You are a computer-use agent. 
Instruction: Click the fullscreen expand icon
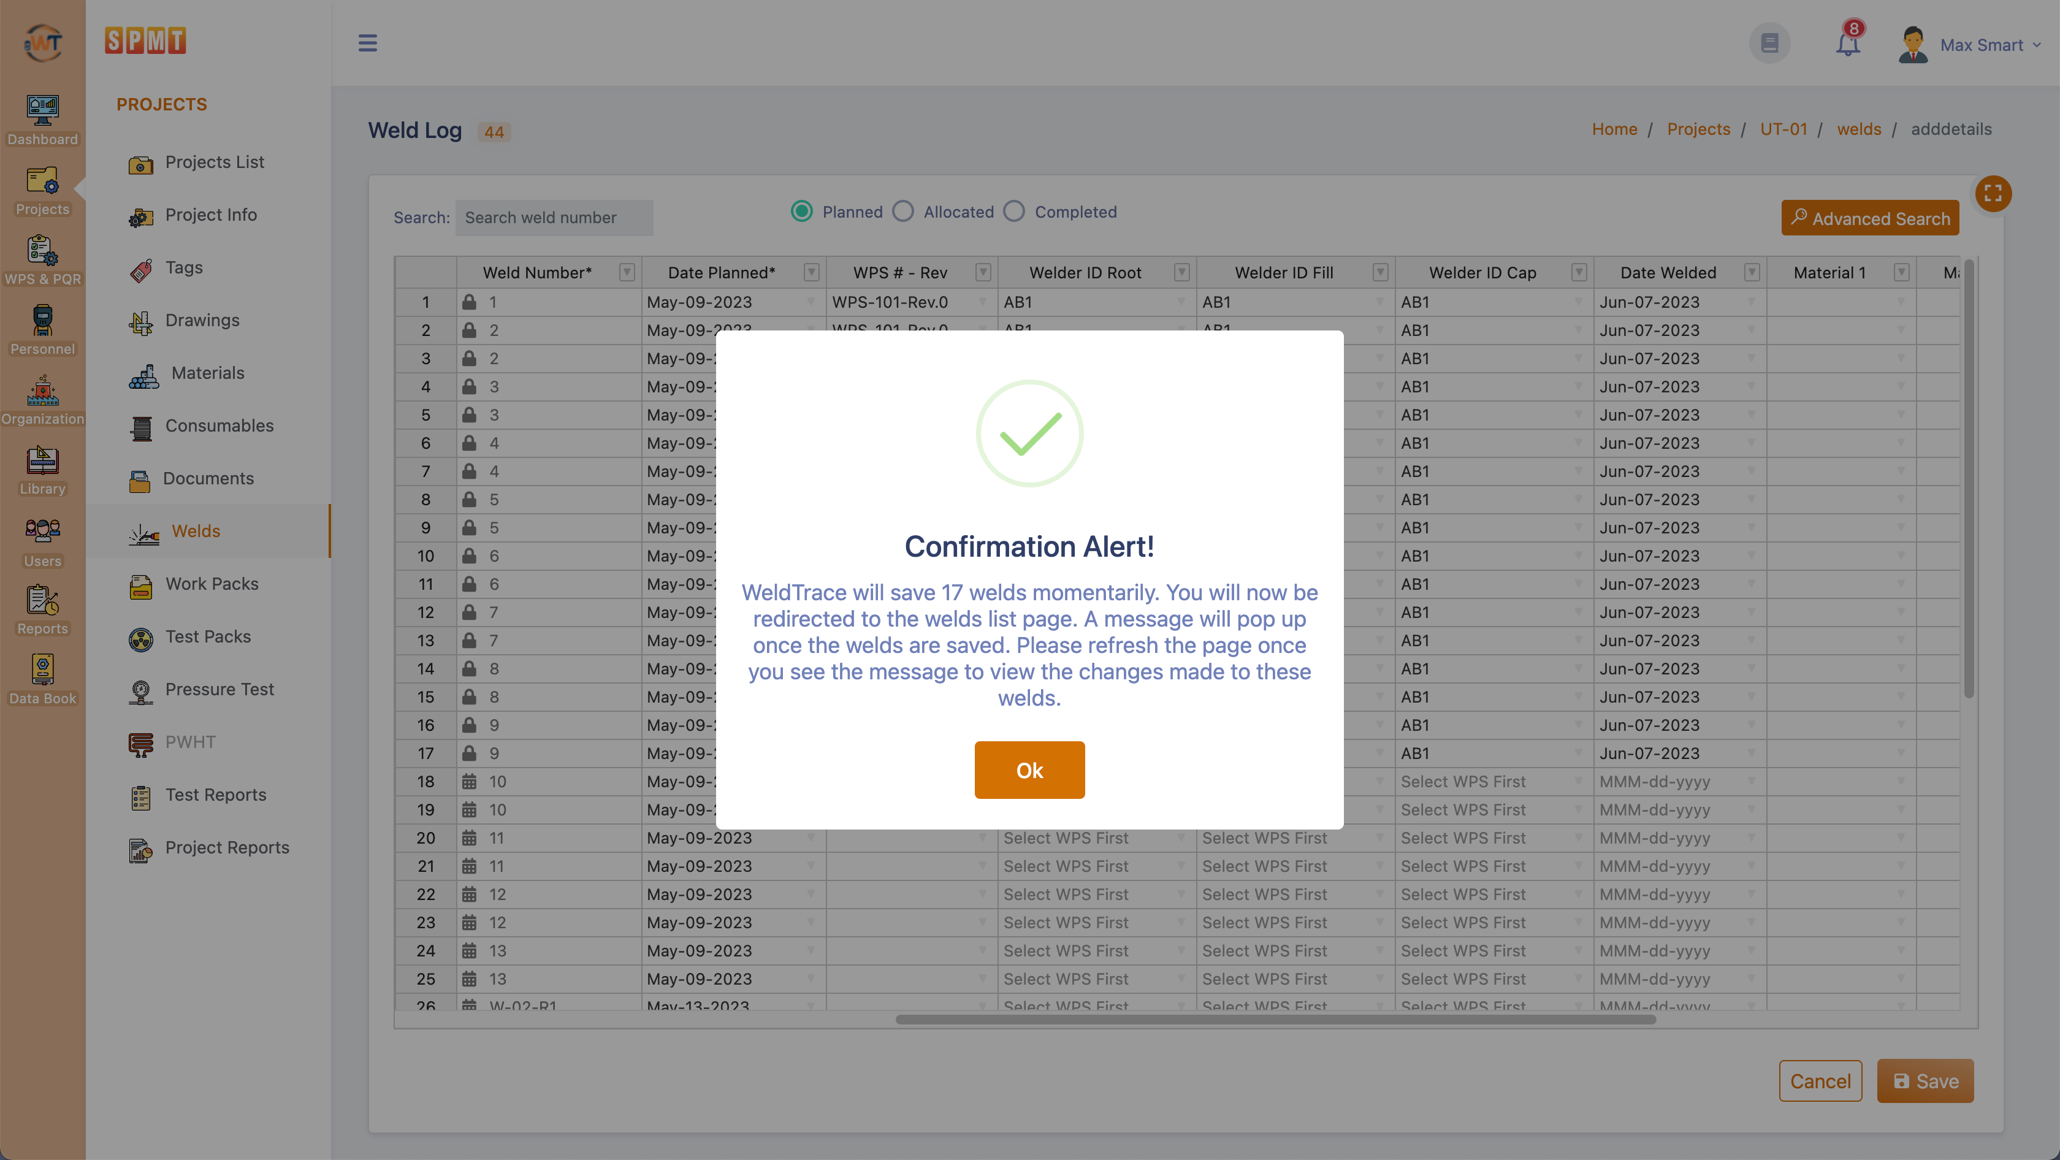(1993, 194)
